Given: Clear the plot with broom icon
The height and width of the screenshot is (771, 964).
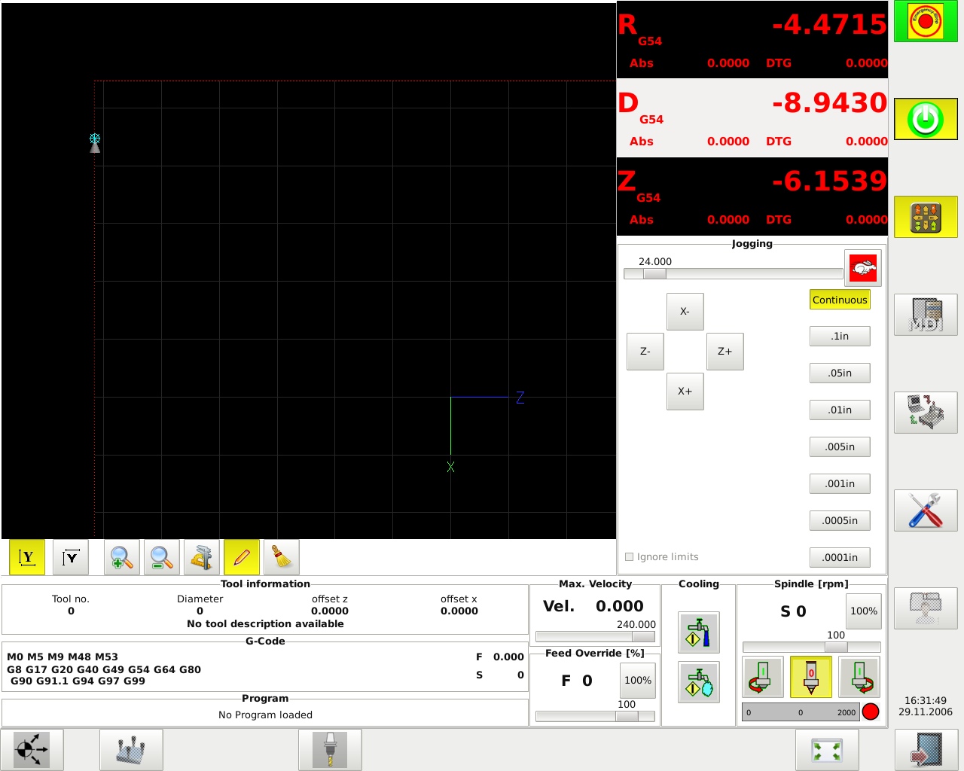Looking at the screenshot, I should [x=282, y=557].
